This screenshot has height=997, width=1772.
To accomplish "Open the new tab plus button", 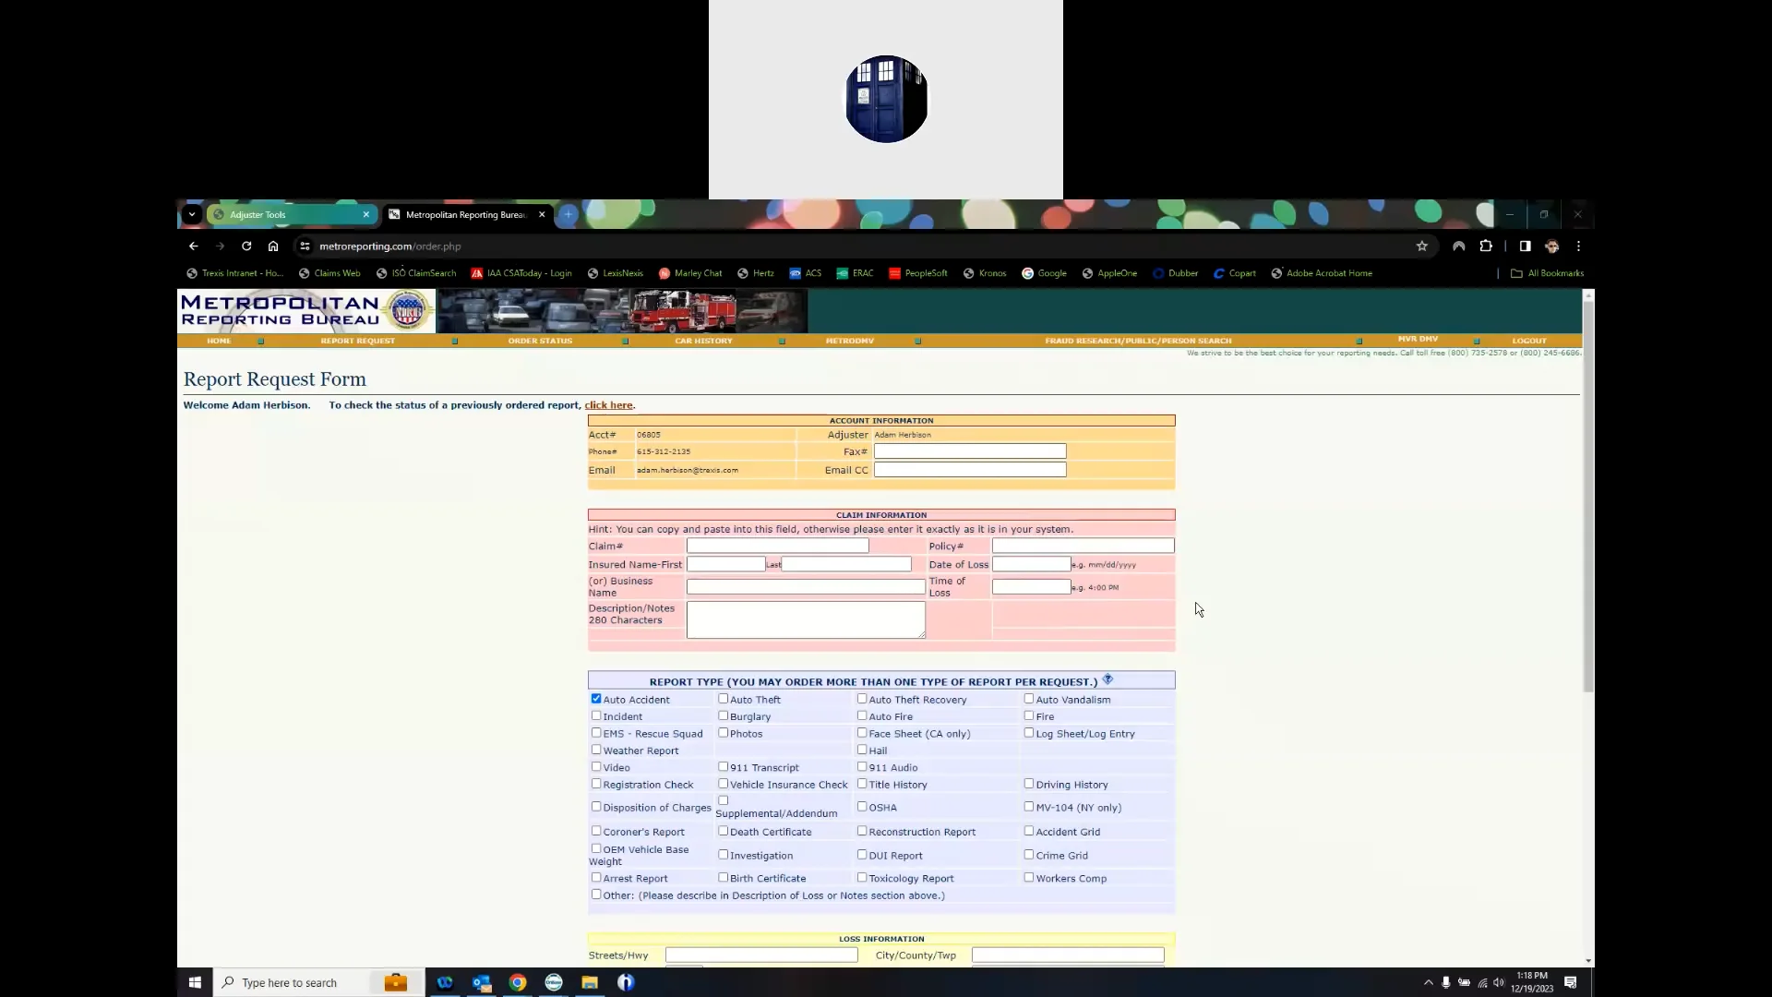I will click(x=569, y=214).
